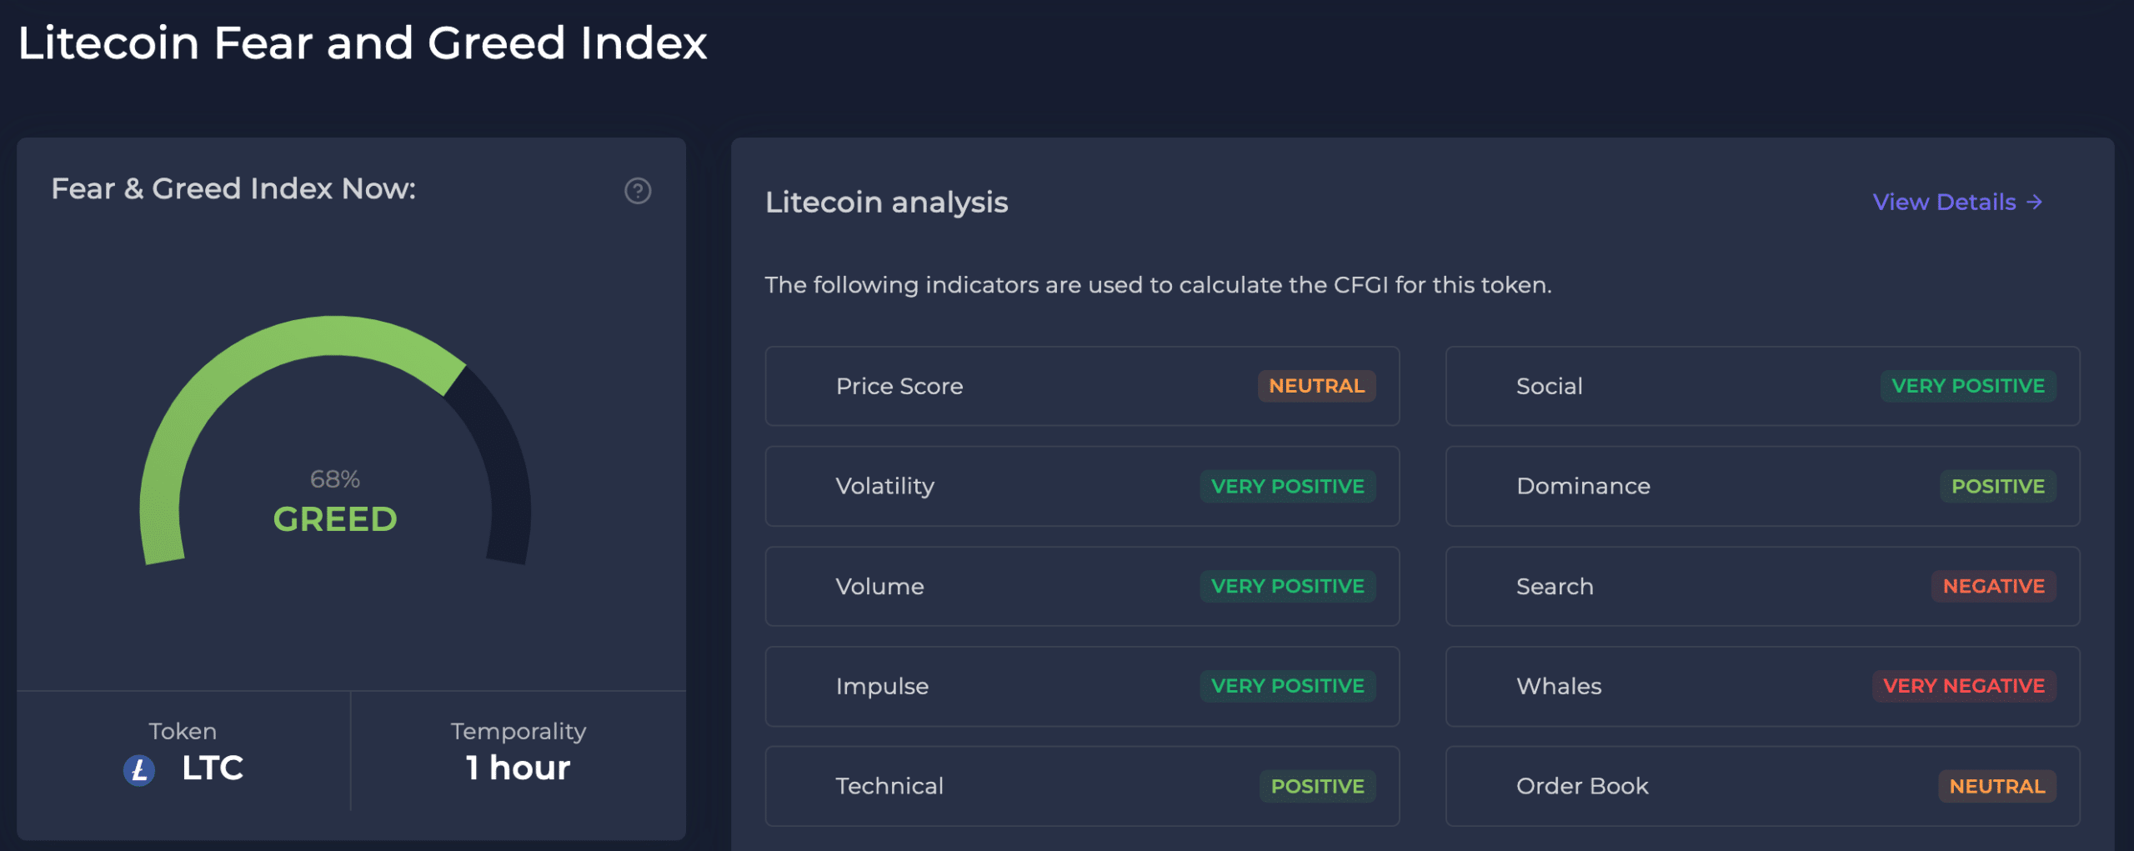2134x851 pixels.
Task: Click the Volume VERY POSITIVE badge
Action: click(x=1287, y=587)
